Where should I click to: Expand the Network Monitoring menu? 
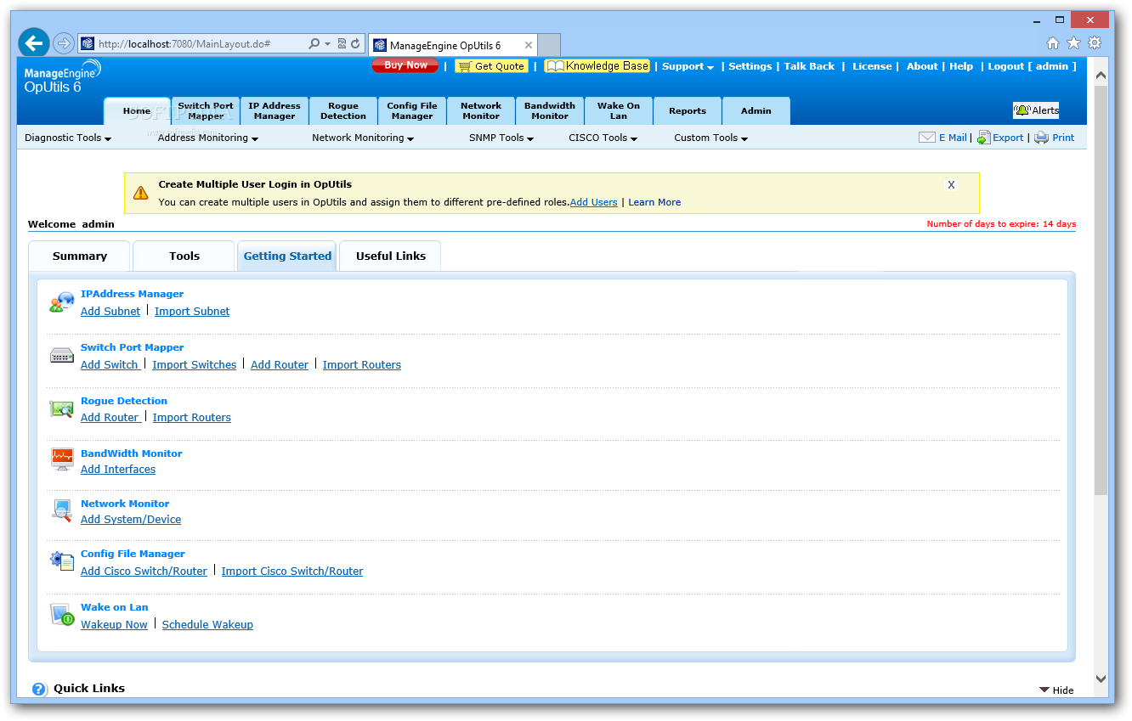coord(363,138)
